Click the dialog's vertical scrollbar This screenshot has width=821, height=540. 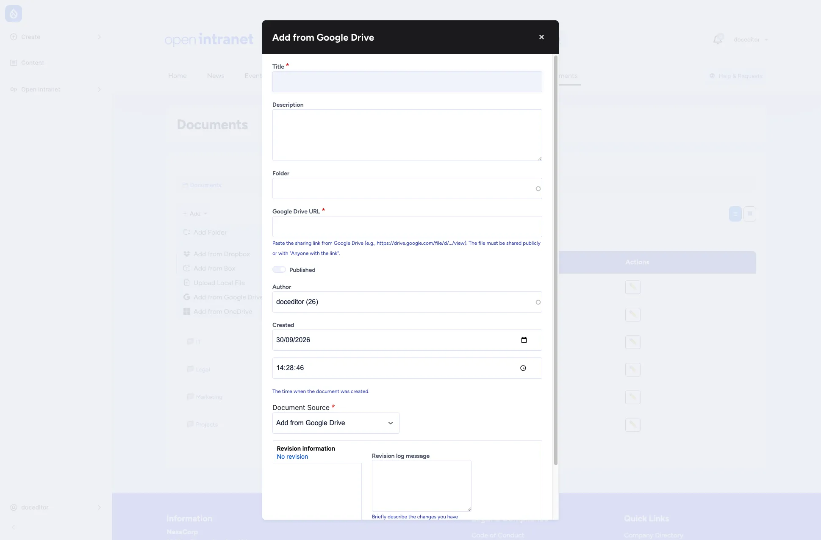(x=556, y=260)
